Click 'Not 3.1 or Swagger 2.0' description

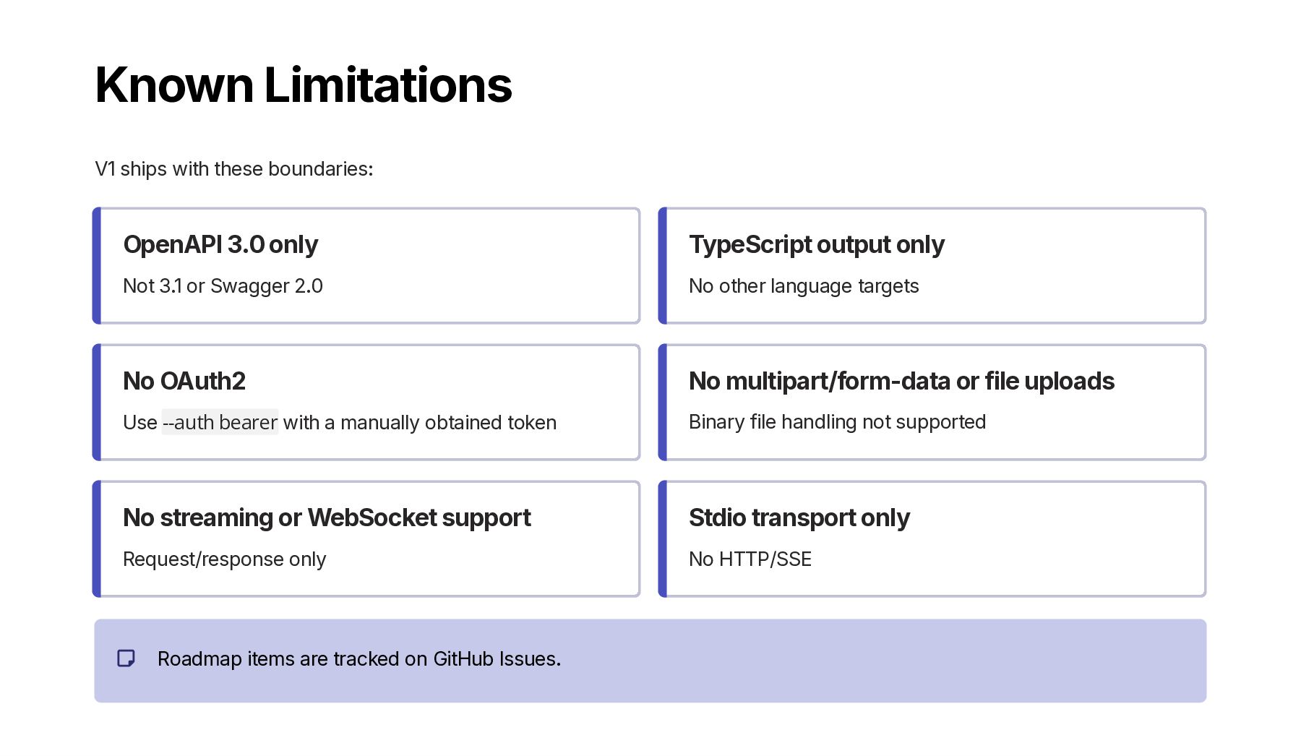click(223, 286)
